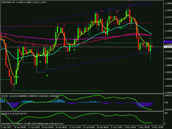Image resolution: width=172 pixels, height=129 pixels.
Task: Click the MACD zero level 0.00 label
Action: pos(166,103)
